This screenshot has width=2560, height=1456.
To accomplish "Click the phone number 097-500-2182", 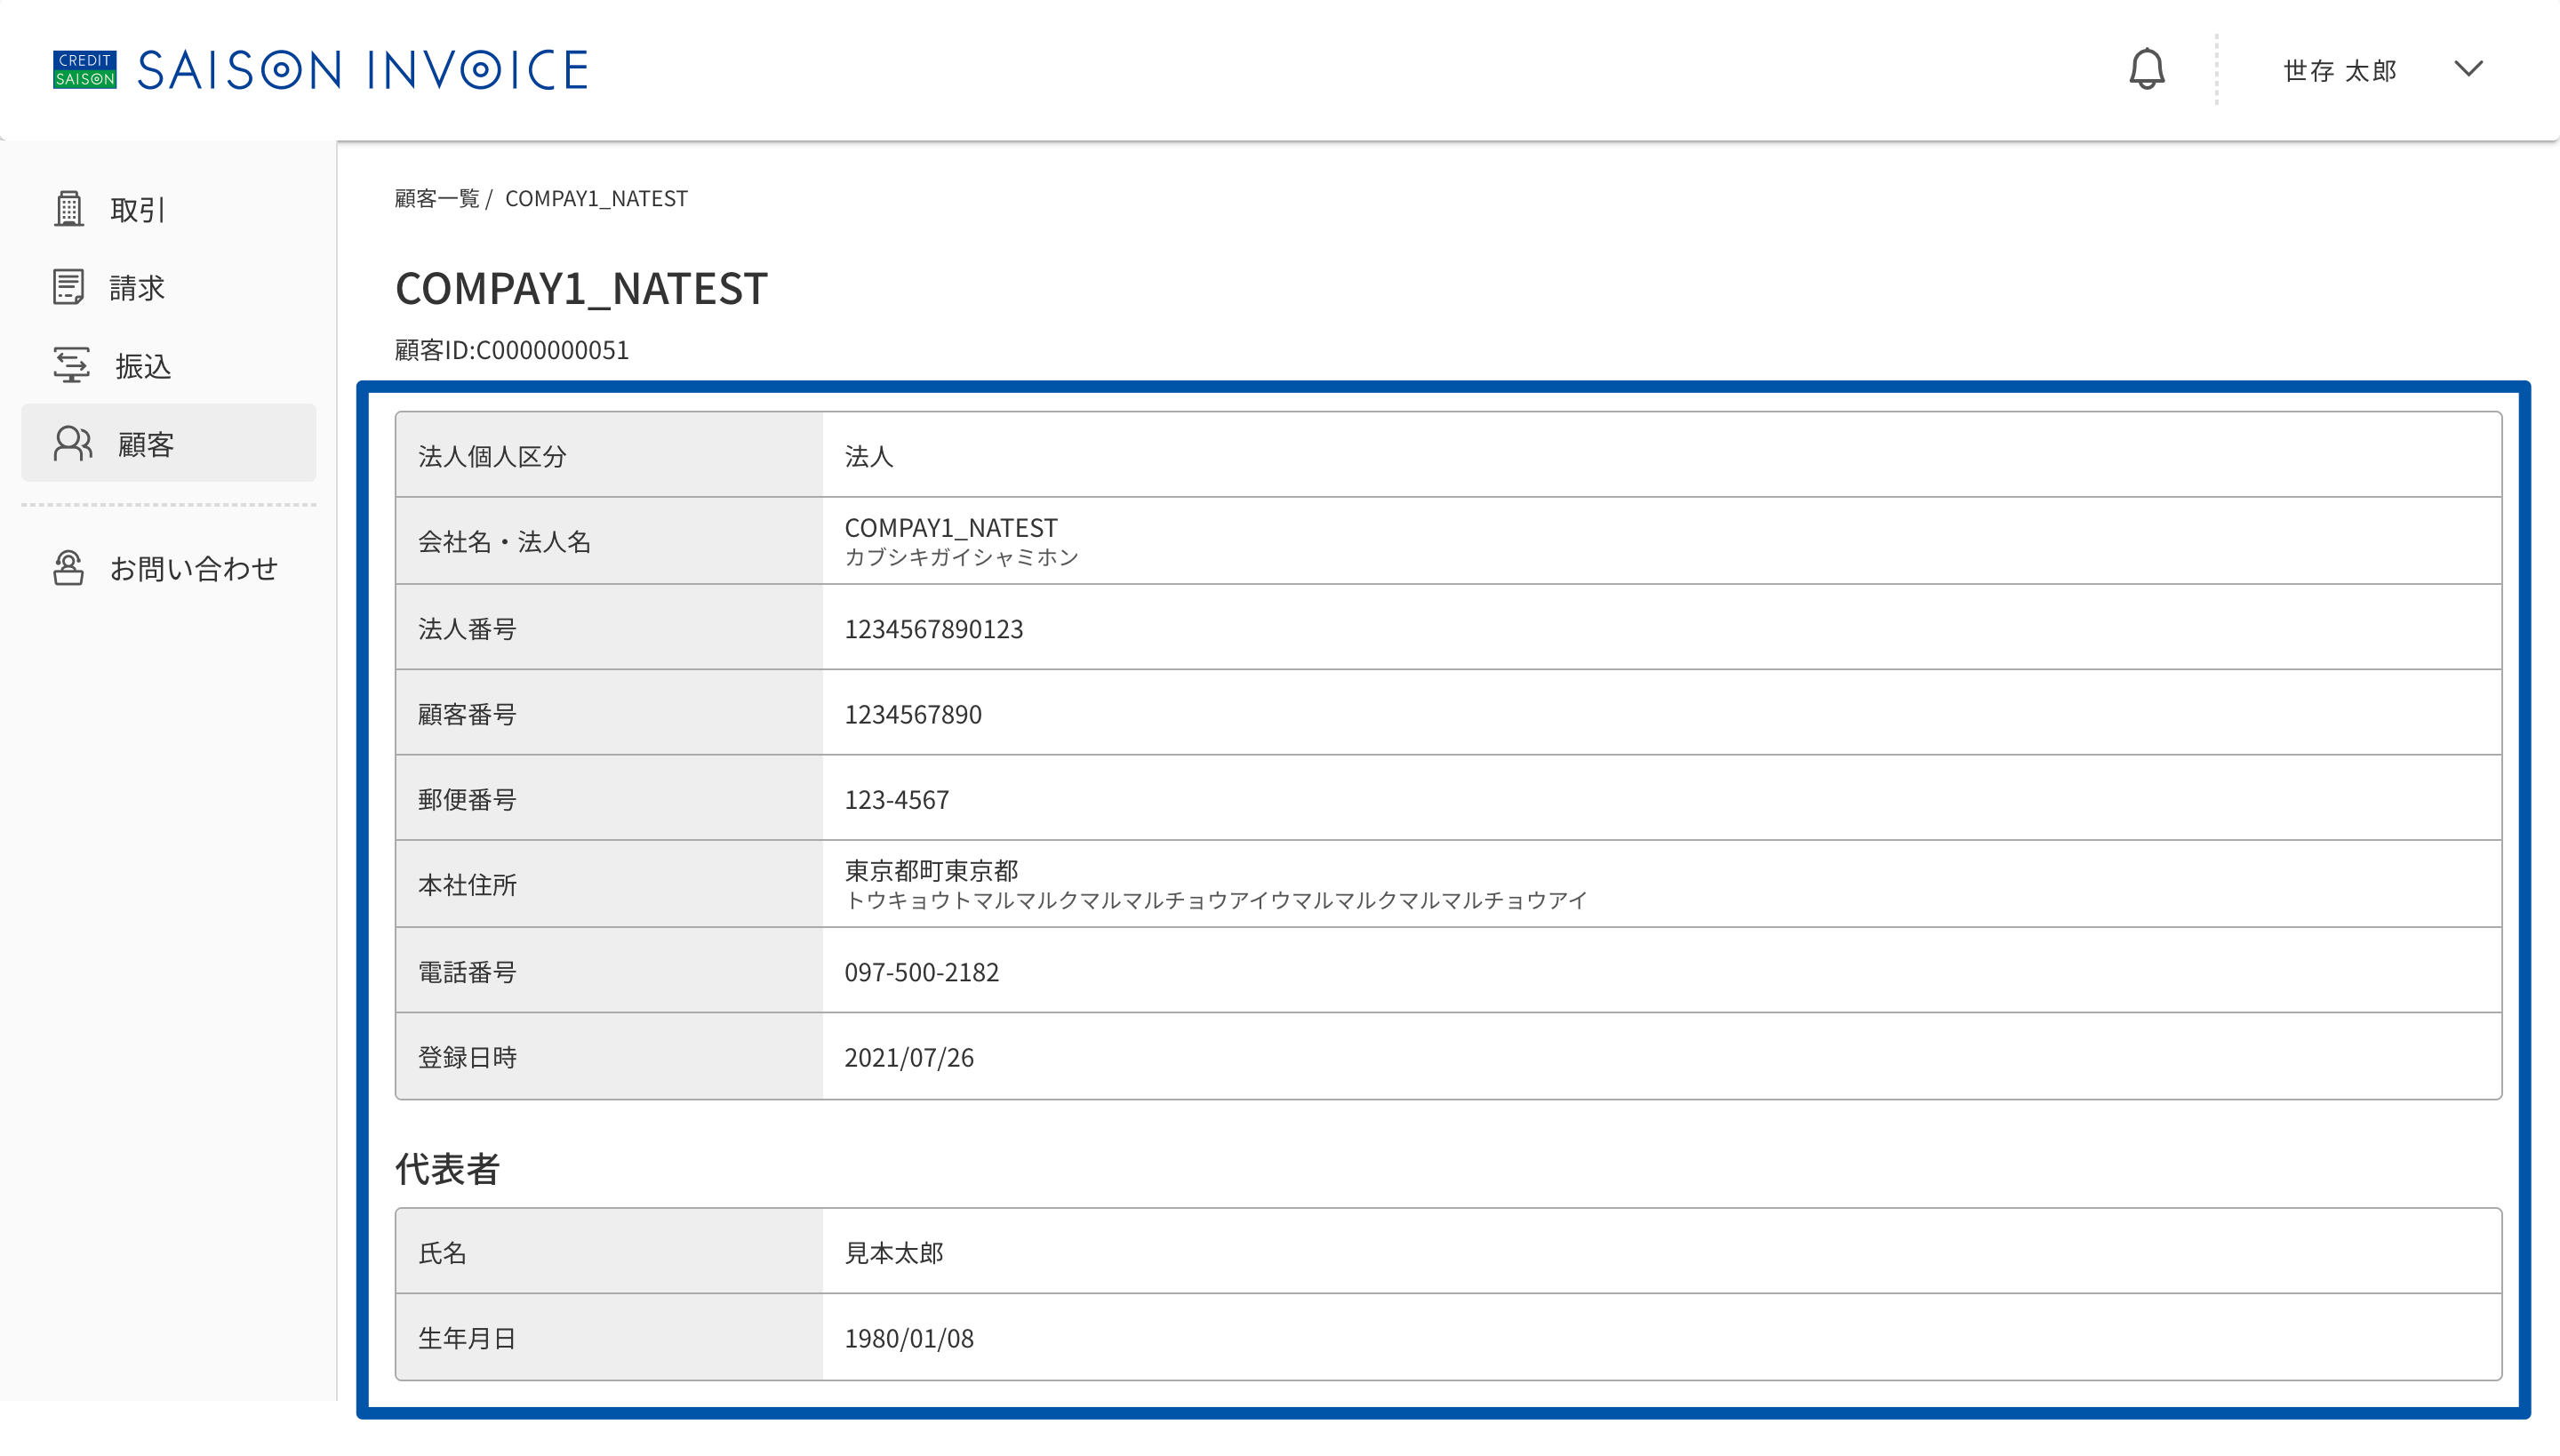I will [922, 972].
